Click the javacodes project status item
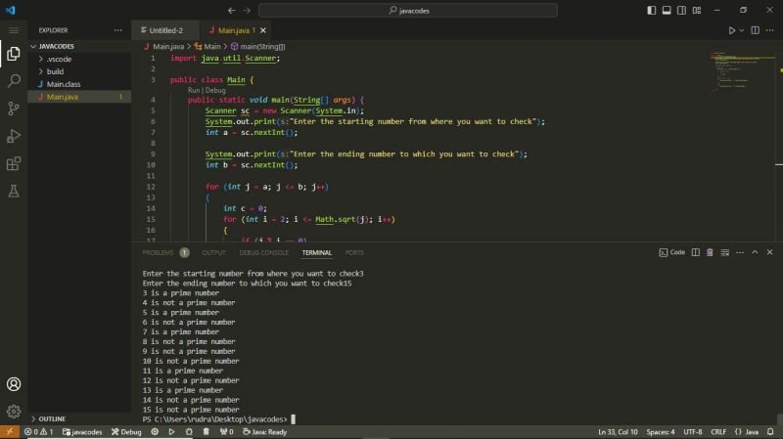783x439 pixels. 82,432
